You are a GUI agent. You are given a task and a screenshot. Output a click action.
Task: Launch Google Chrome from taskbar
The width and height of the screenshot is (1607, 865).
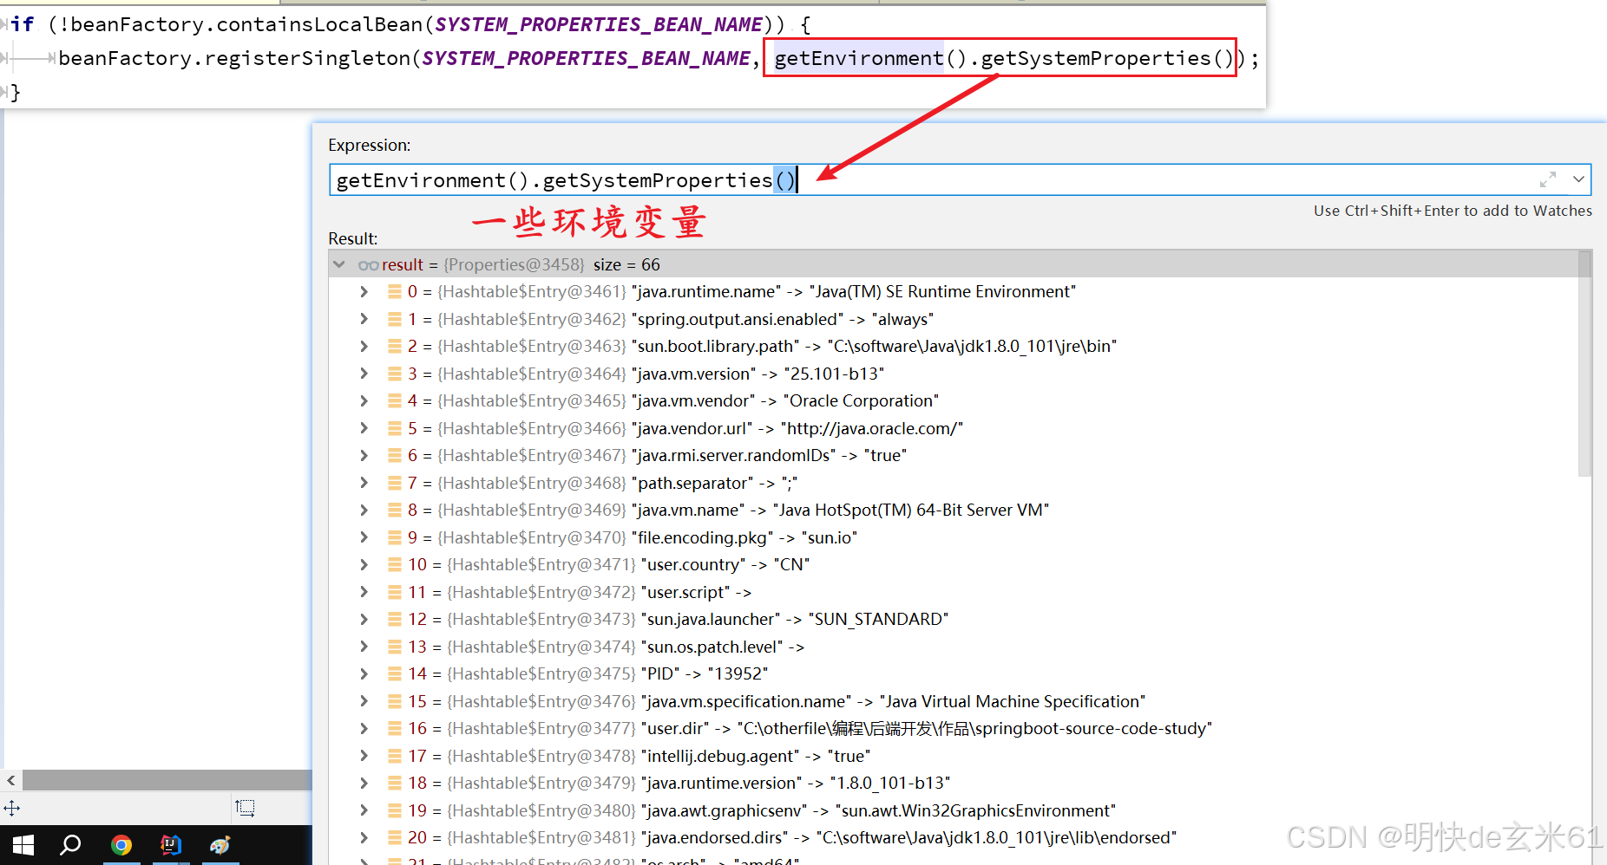tap(121, 845)
